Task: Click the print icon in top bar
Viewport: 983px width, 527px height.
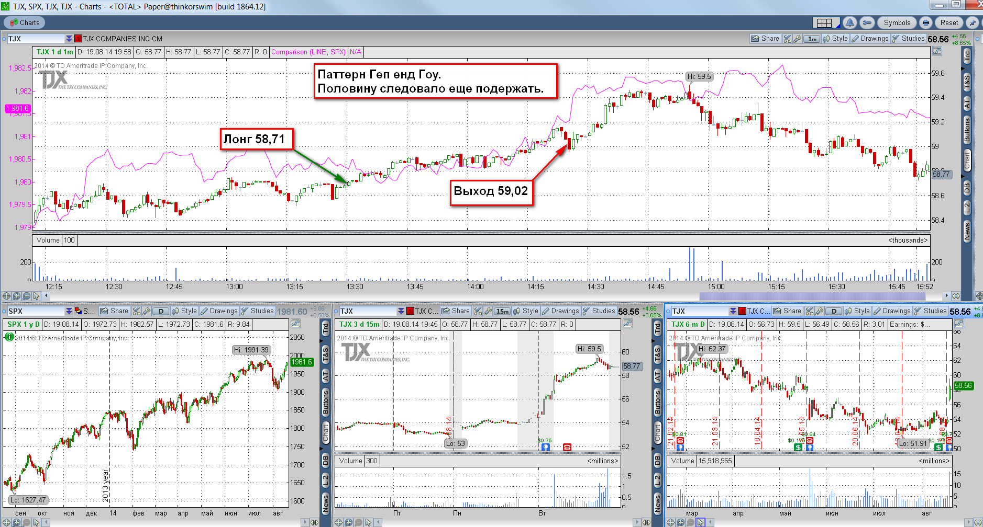Action: tap(926, 22)
